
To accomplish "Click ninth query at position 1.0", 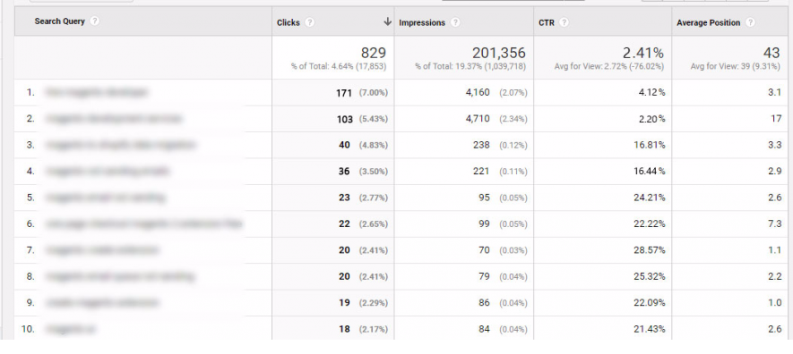I will pos(102,302).
